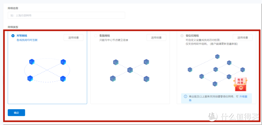Open 适用场景 for 对等网络
Viewport: 262px width, 125px height.
(73, 37)
